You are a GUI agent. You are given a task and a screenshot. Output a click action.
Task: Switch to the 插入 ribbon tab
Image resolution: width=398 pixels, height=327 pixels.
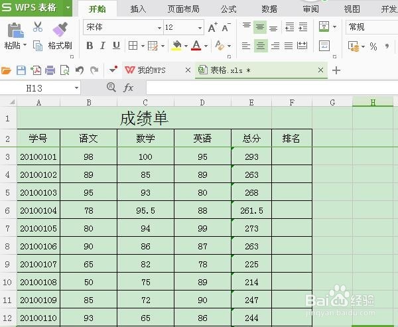pyautogui.click(x=139, y=9)
